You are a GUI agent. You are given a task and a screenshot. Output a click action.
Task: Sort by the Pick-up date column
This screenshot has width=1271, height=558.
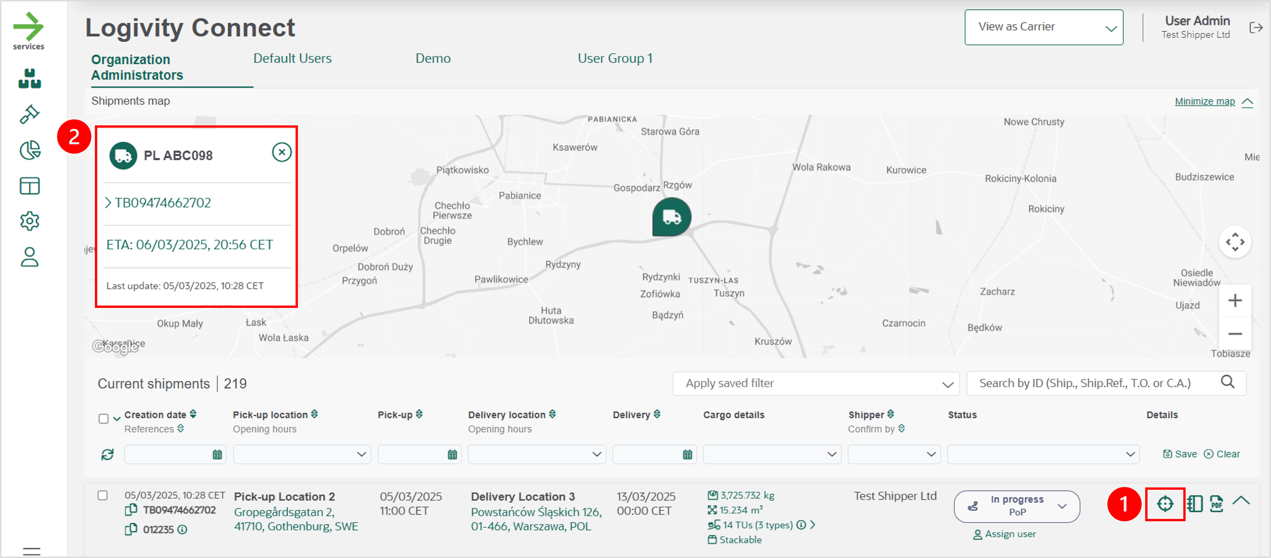tap(419, 415)
